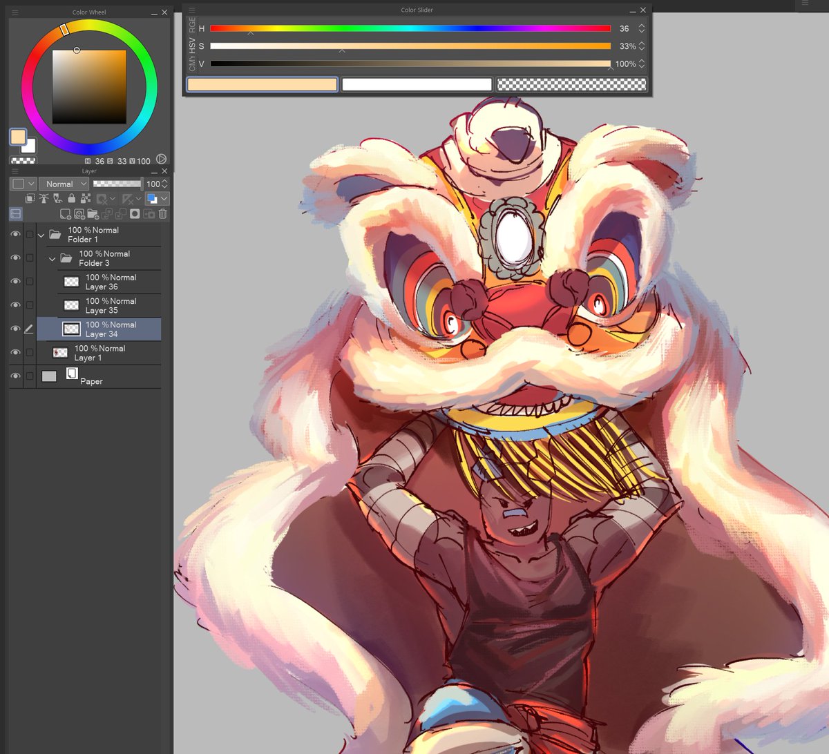Toggle visibility of the Paper layer
829x754 pixels.
coord(15,376)
